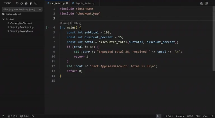Open notifications bell icon
Screen dimensions: 215x118
click(x=212, y=116)
